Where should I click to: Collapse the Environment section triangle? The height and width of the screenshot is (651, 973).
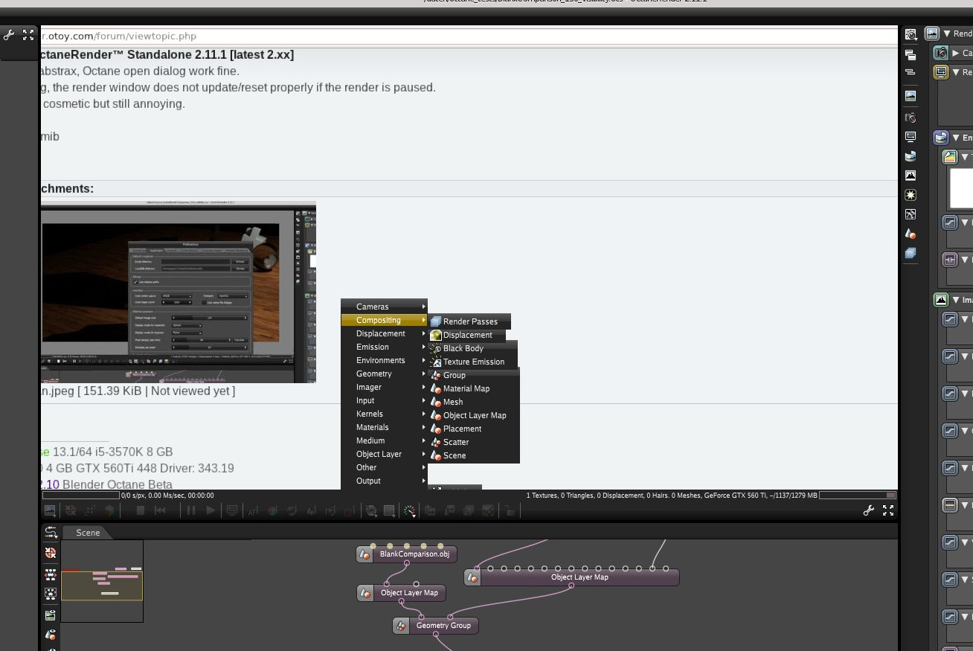coord(956,138)
